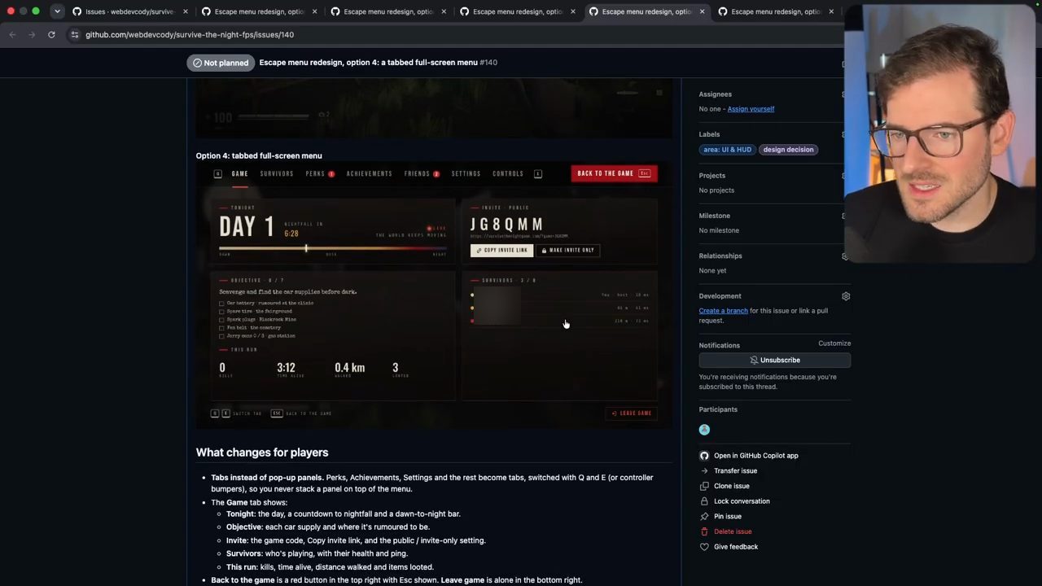Open the Assignees section heading
Screen dimensions: 1042x586
pyautogui.click(x=715, y=94)
